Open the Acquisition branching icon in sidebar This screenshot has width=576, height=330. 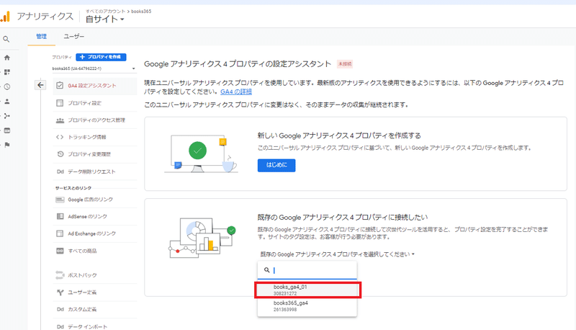[6, 115]
